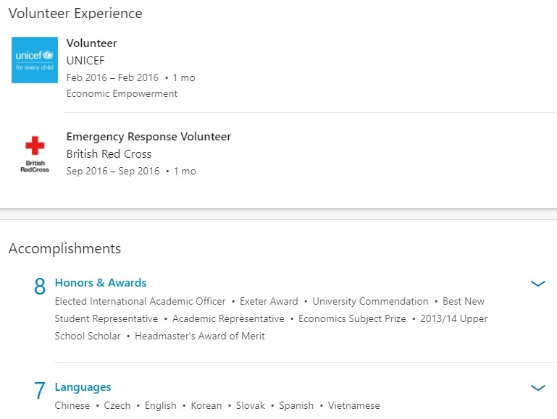Click the UNICEF organization name
This screenshot has width=557, height=419.
click(85, 61)
